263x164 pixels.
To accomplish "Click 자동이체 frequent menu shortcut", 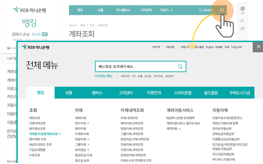I will pyautogui.click(x=125, y=76).
